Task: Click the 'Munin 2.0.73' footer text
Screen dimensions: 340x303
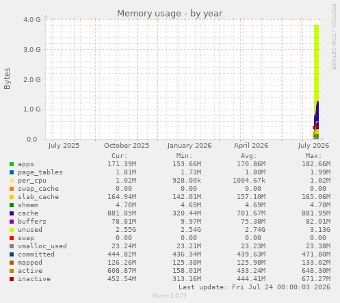Action: tap(170, 295)
